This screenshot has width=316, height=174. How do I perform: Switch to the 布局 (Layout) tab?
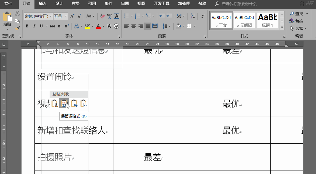point(76,4)
